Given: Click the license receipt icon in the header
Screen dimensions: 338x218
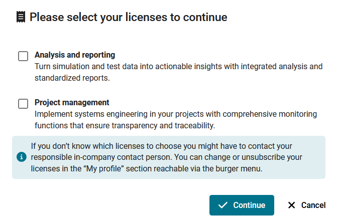Looking at the screenshot, I should (x=21, y=17).
